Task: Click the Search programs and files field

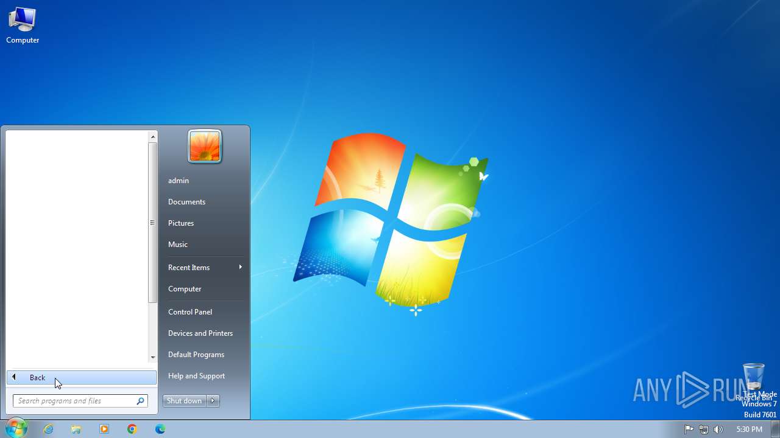Action: tap(80, 401)
